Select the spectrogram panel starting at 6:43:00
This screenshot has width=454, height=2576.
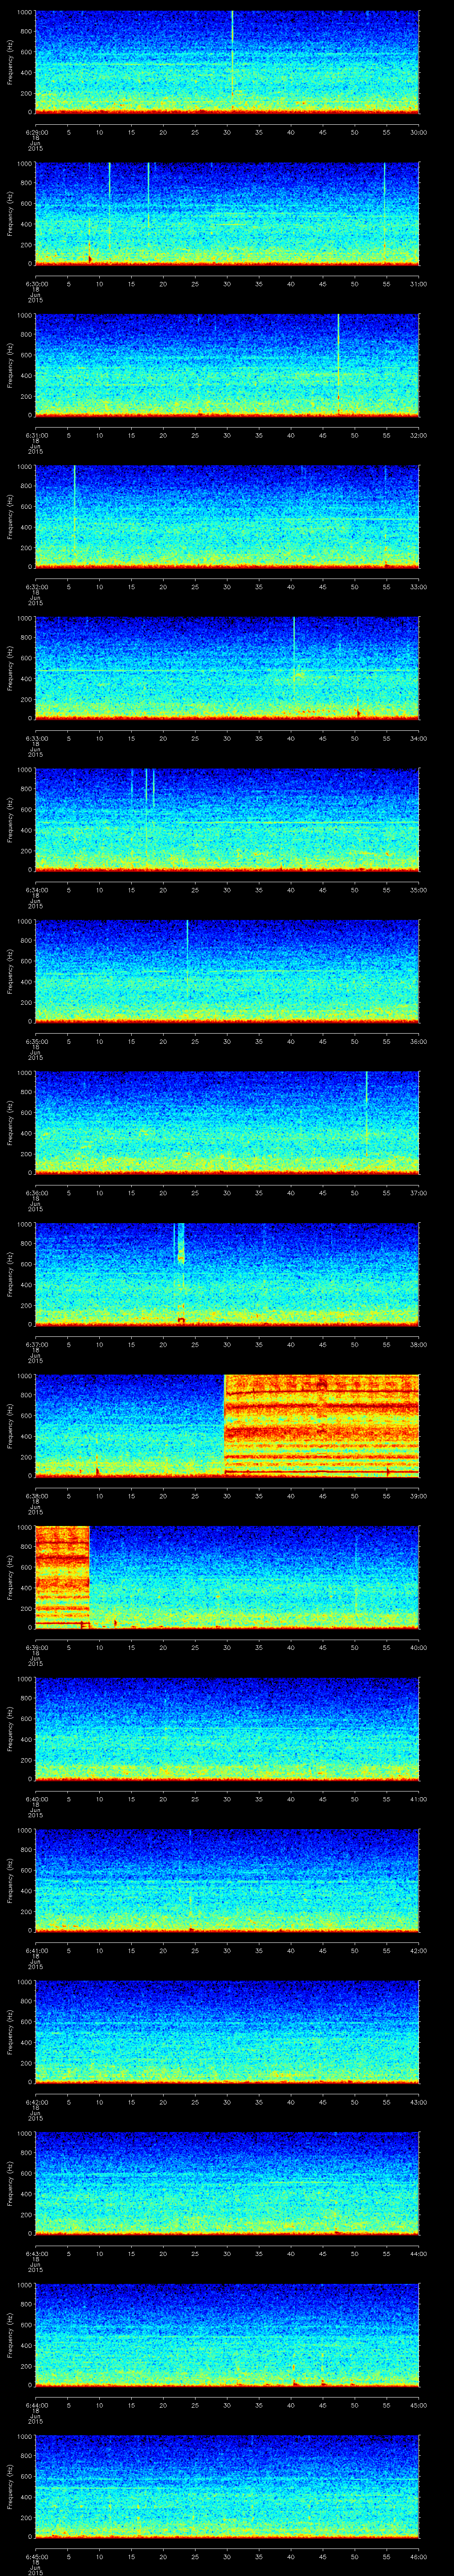tap(227, 2183)
